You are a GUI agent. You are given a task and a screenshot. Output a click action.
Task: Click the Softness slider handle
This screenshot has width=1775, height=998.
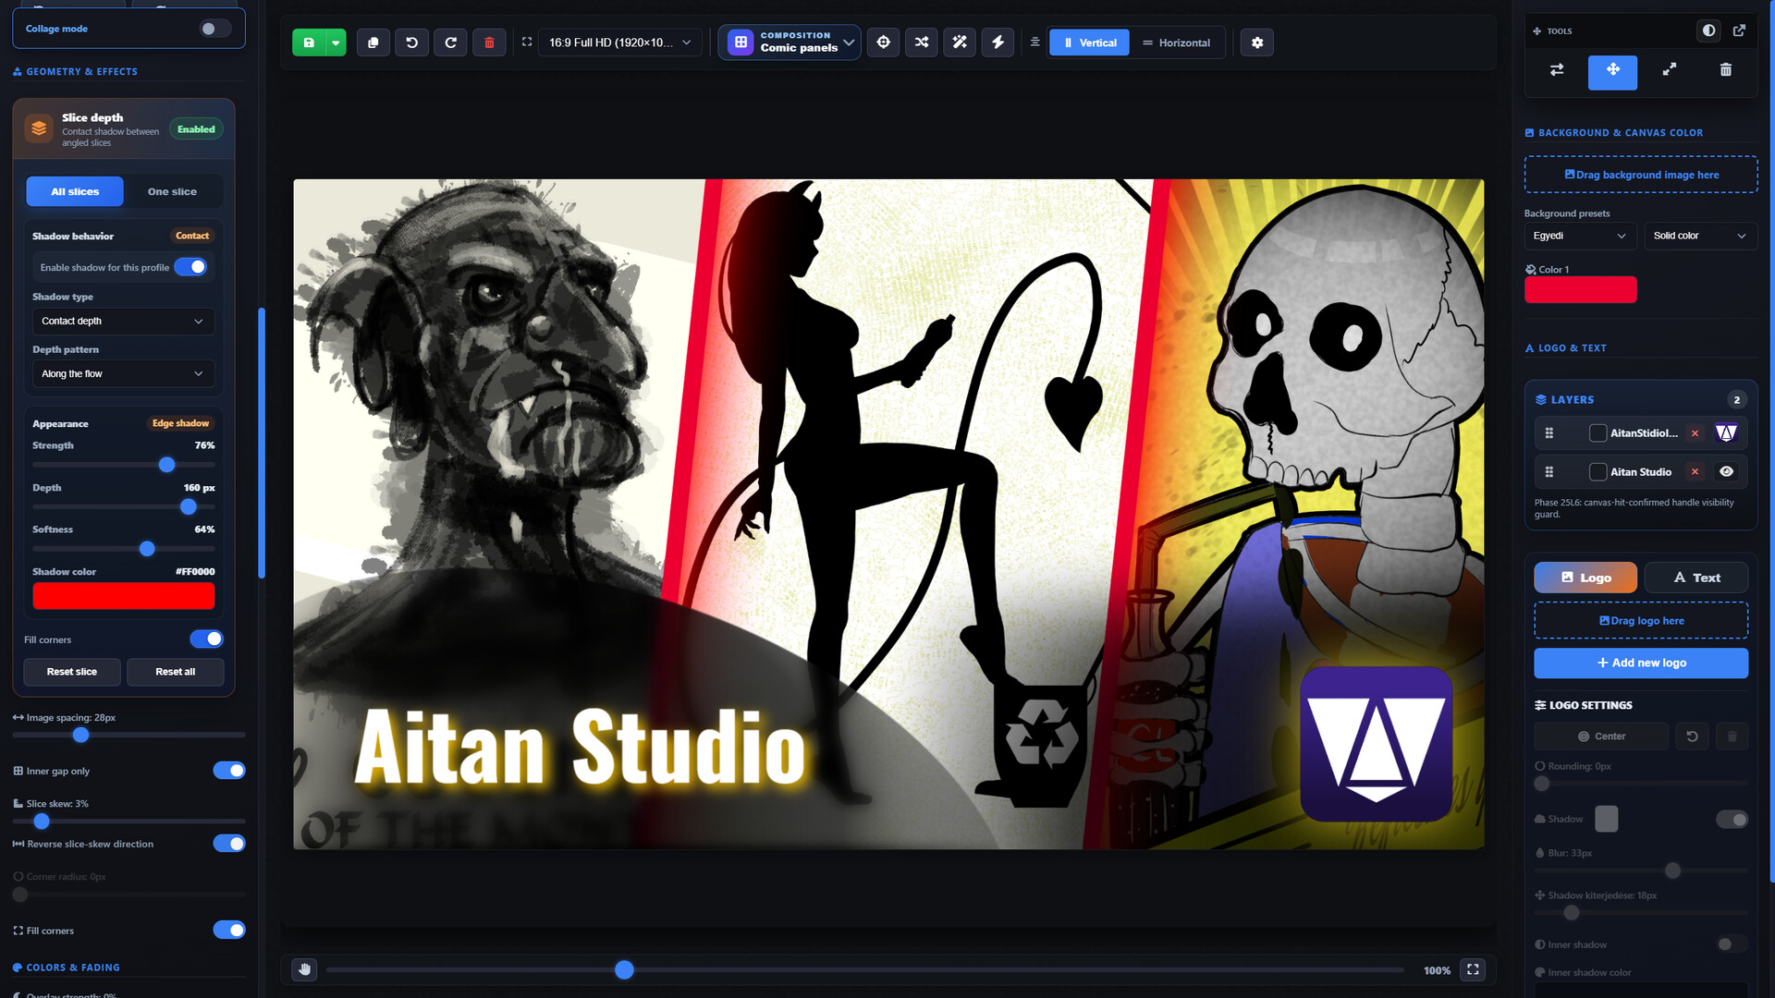coord(147,549)
